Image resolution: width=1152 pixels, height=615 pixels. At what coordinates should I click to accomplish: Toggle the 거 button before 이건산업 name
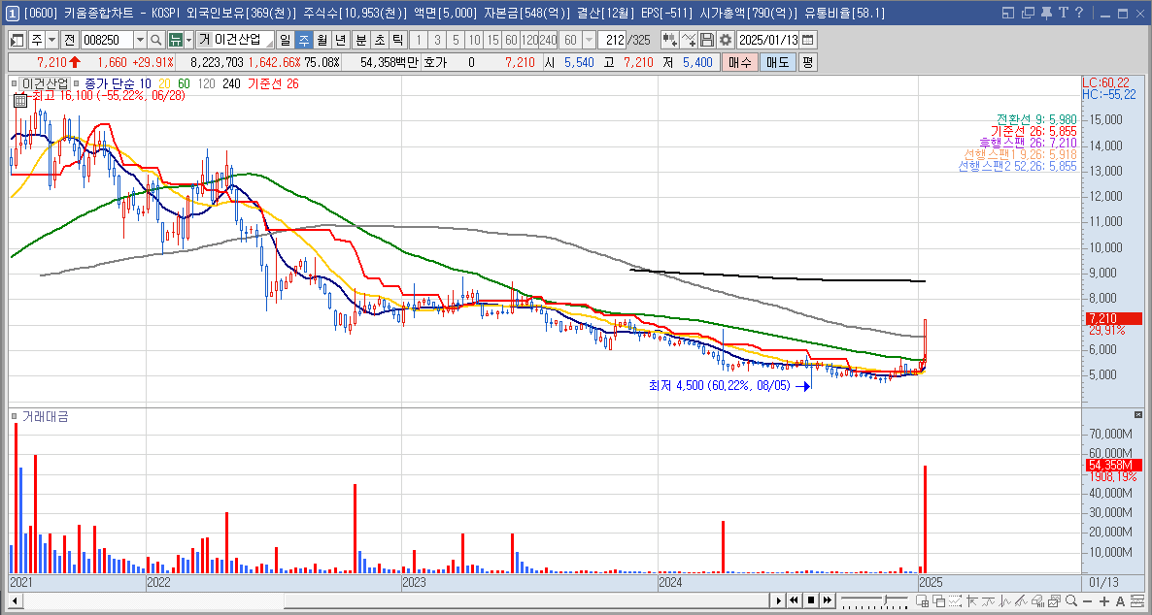point(204,40)
